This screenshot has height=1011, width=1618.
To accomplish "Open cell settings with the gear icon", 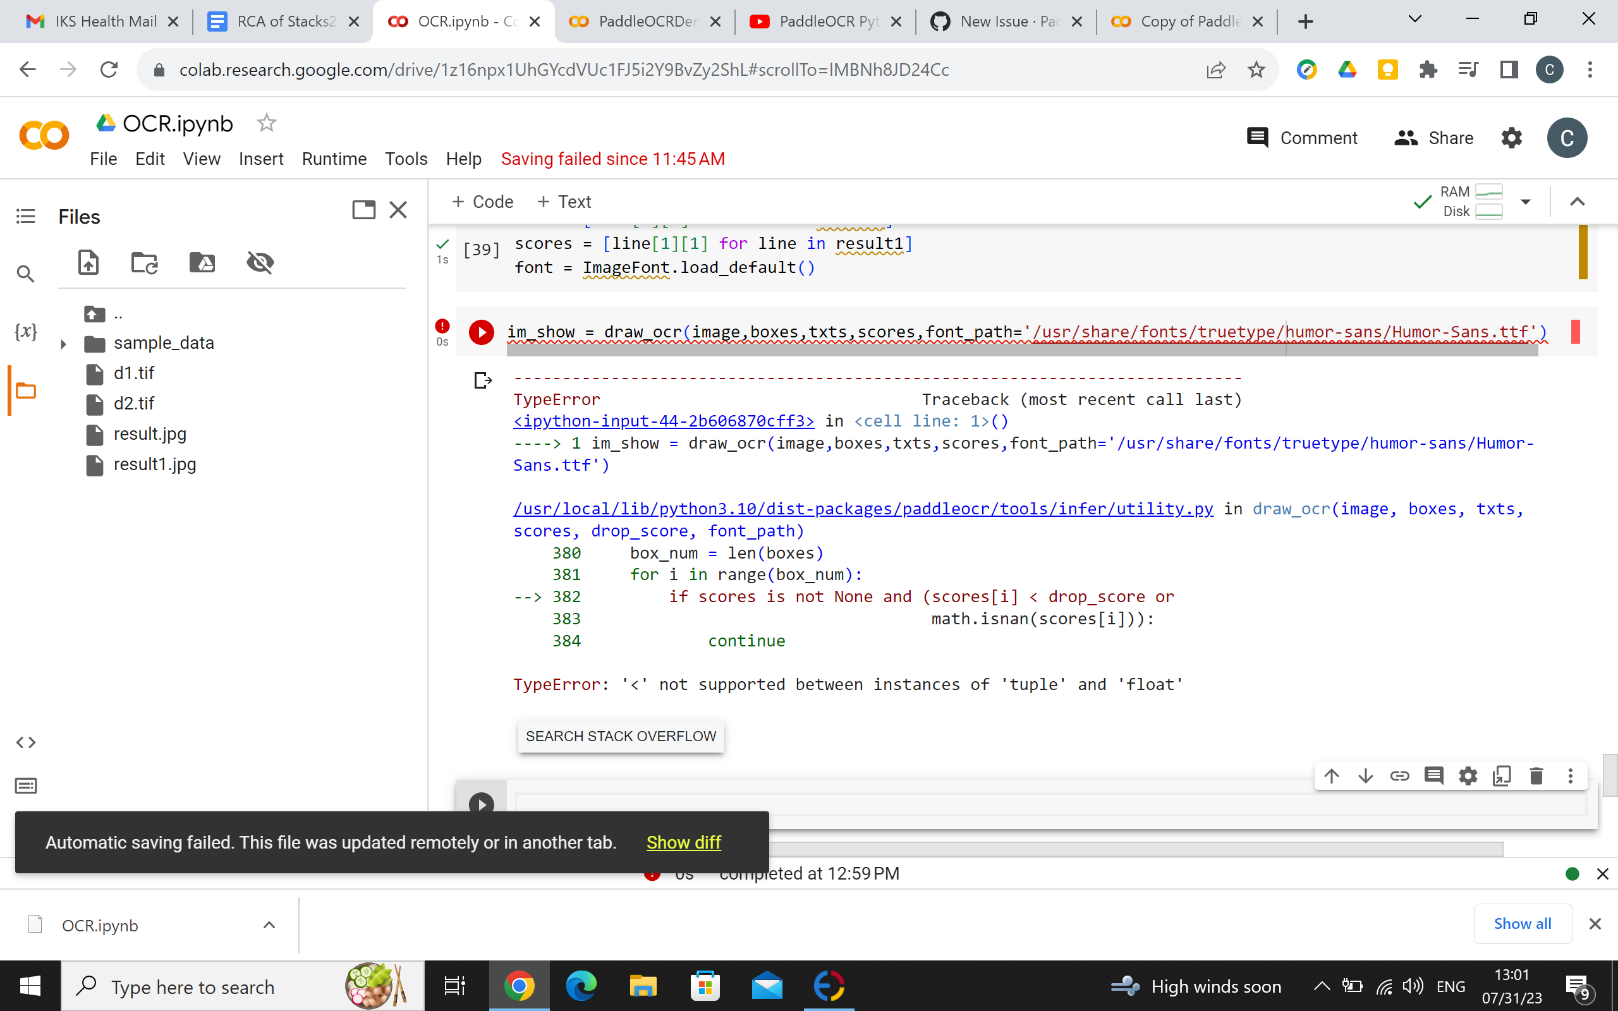I will [1468, 776].
